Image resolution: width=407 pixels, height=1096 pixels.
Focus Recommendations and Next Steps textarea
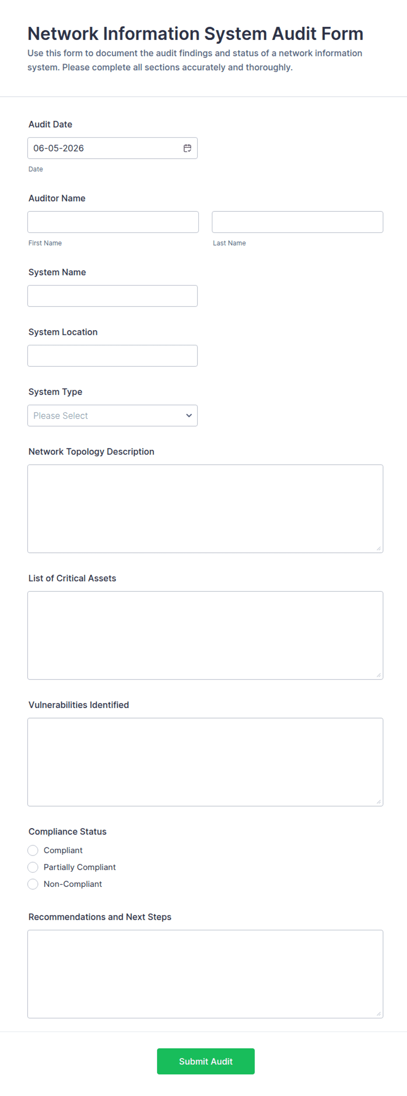[205, 974]
